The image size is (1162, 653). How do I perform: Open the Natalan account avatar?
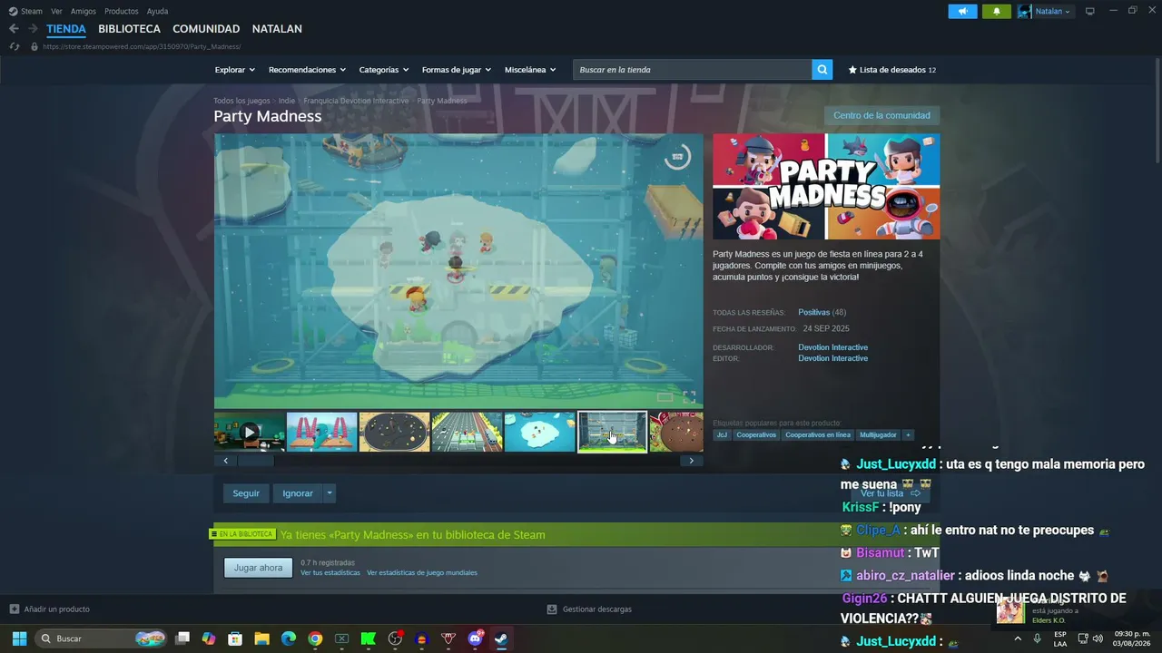pyautogui.click(x=1025, y=11)
